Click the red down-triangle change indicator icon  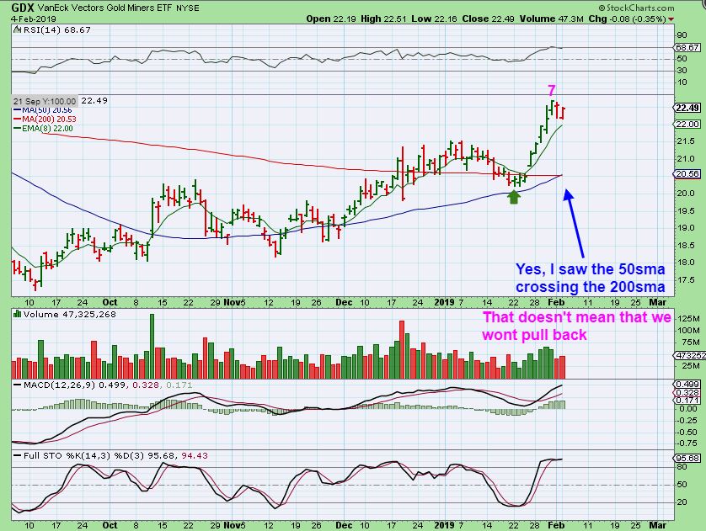click(671, 19)
